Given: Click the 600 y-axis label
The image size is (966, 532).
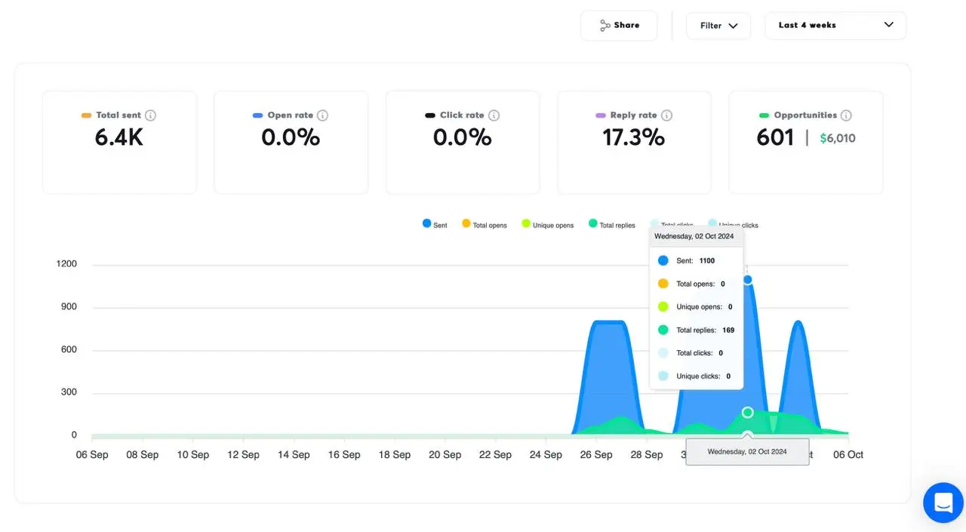Looking at the screenshot, I should point(69,349).
